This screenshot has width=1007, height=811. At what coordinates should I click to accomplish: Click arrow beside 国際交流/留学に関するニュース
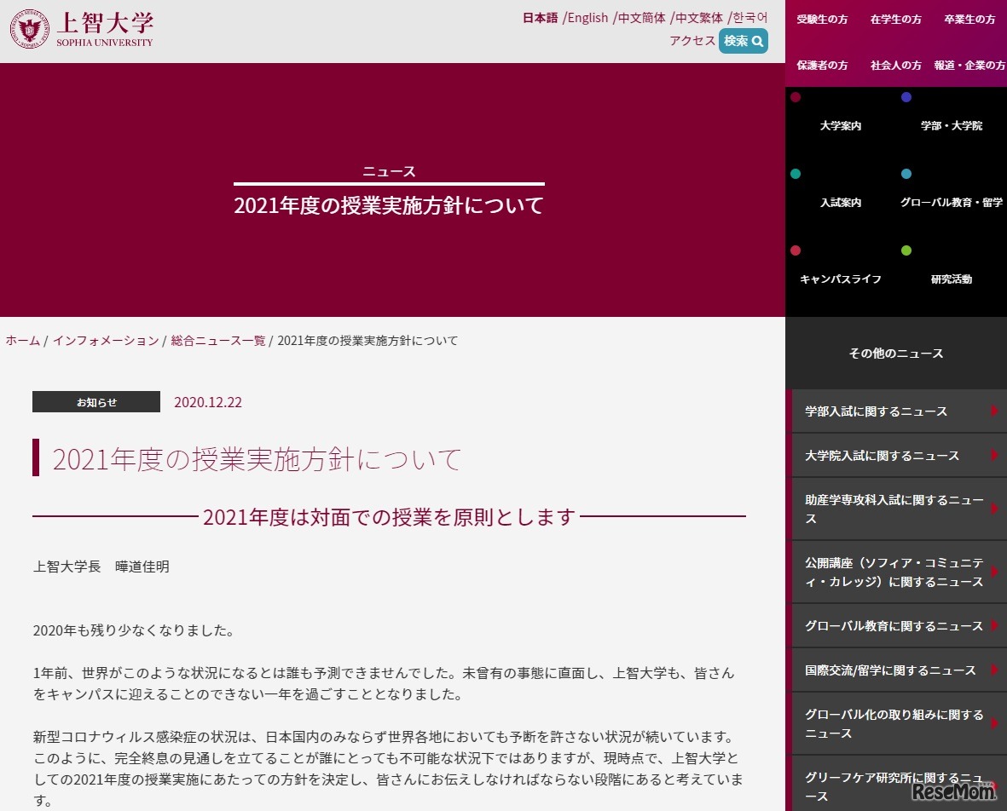point(994,670)
